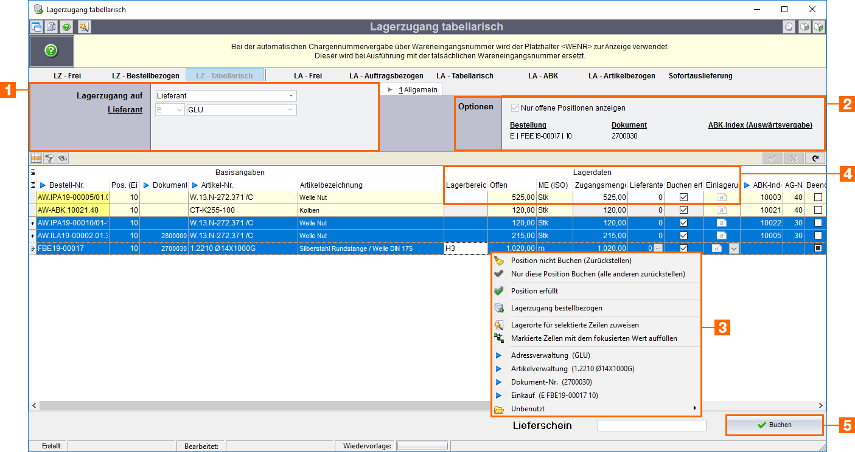Switch to LZ - Bestellbezogen tab

(x=145, y=76)
